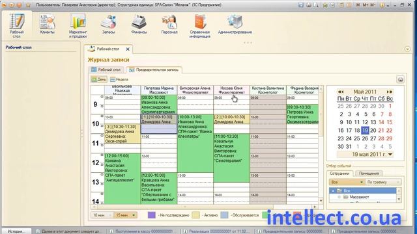Open the Финансы section
This screenshot has height=234, width=417.
pyautogui.click(x=139, y=24)
